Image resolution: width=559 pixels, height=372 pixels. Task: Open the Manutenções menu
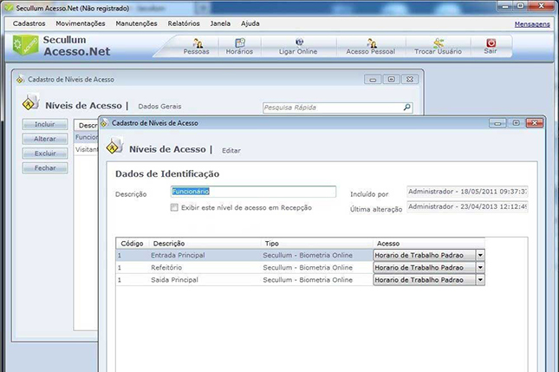coord(137,23)
